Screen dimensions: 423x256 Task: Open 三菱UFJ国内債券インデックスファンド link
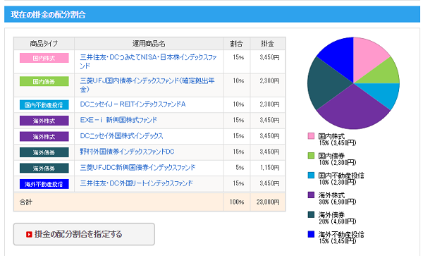coord(147,85)
